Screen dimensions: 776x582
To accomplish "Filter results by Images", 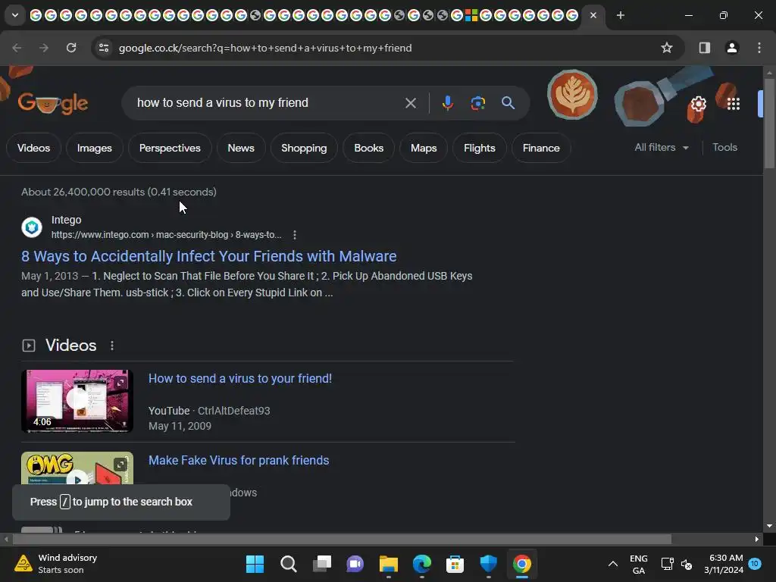I will [95, 148].
